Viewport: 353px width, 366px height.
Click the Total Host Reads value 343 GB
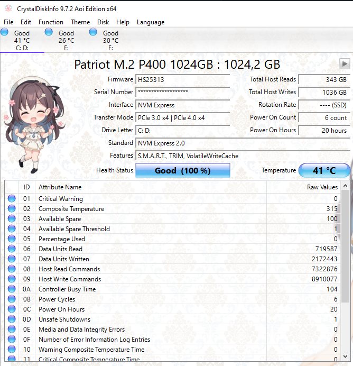[324, 79]
